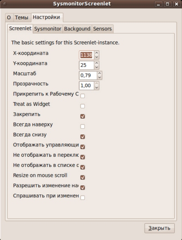Raise Масштаб value using up arrow
Image resolution: width=182 pixels, height=240 pixels.
pyautogui.click(x=100, y=73)
